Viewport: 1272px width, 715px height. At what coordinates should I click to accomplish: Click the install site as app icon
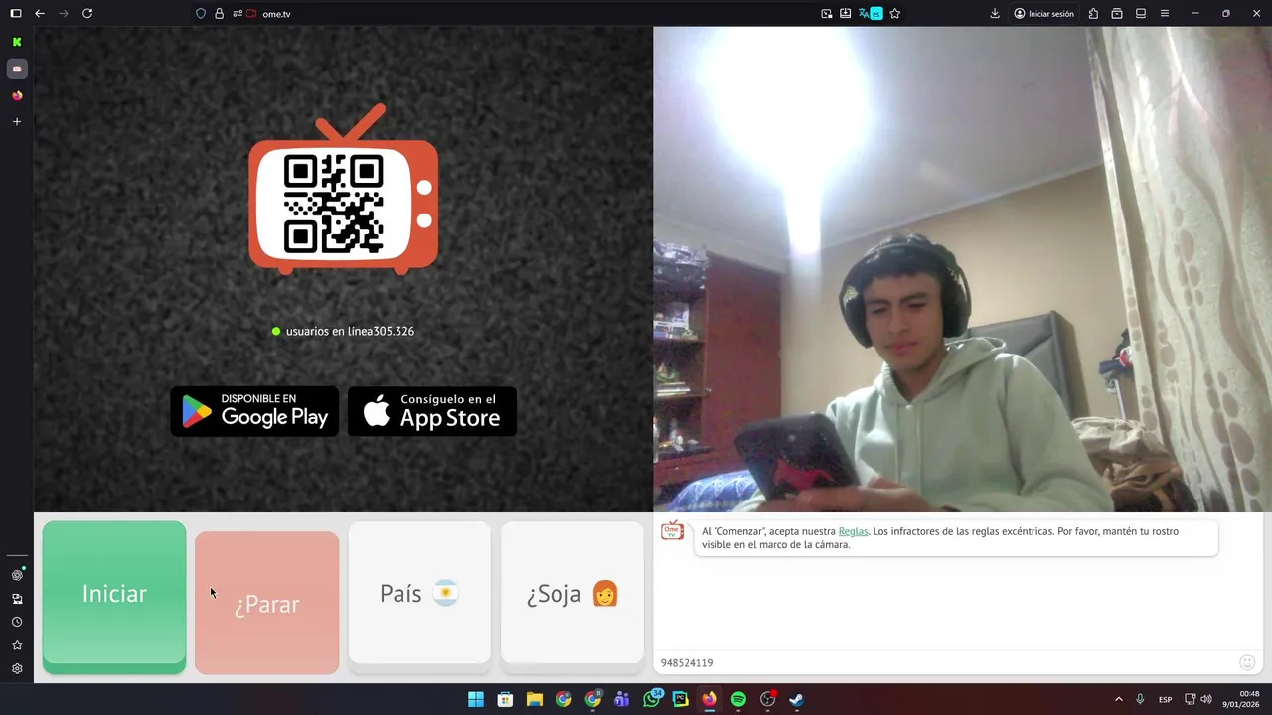click(845, 14)
